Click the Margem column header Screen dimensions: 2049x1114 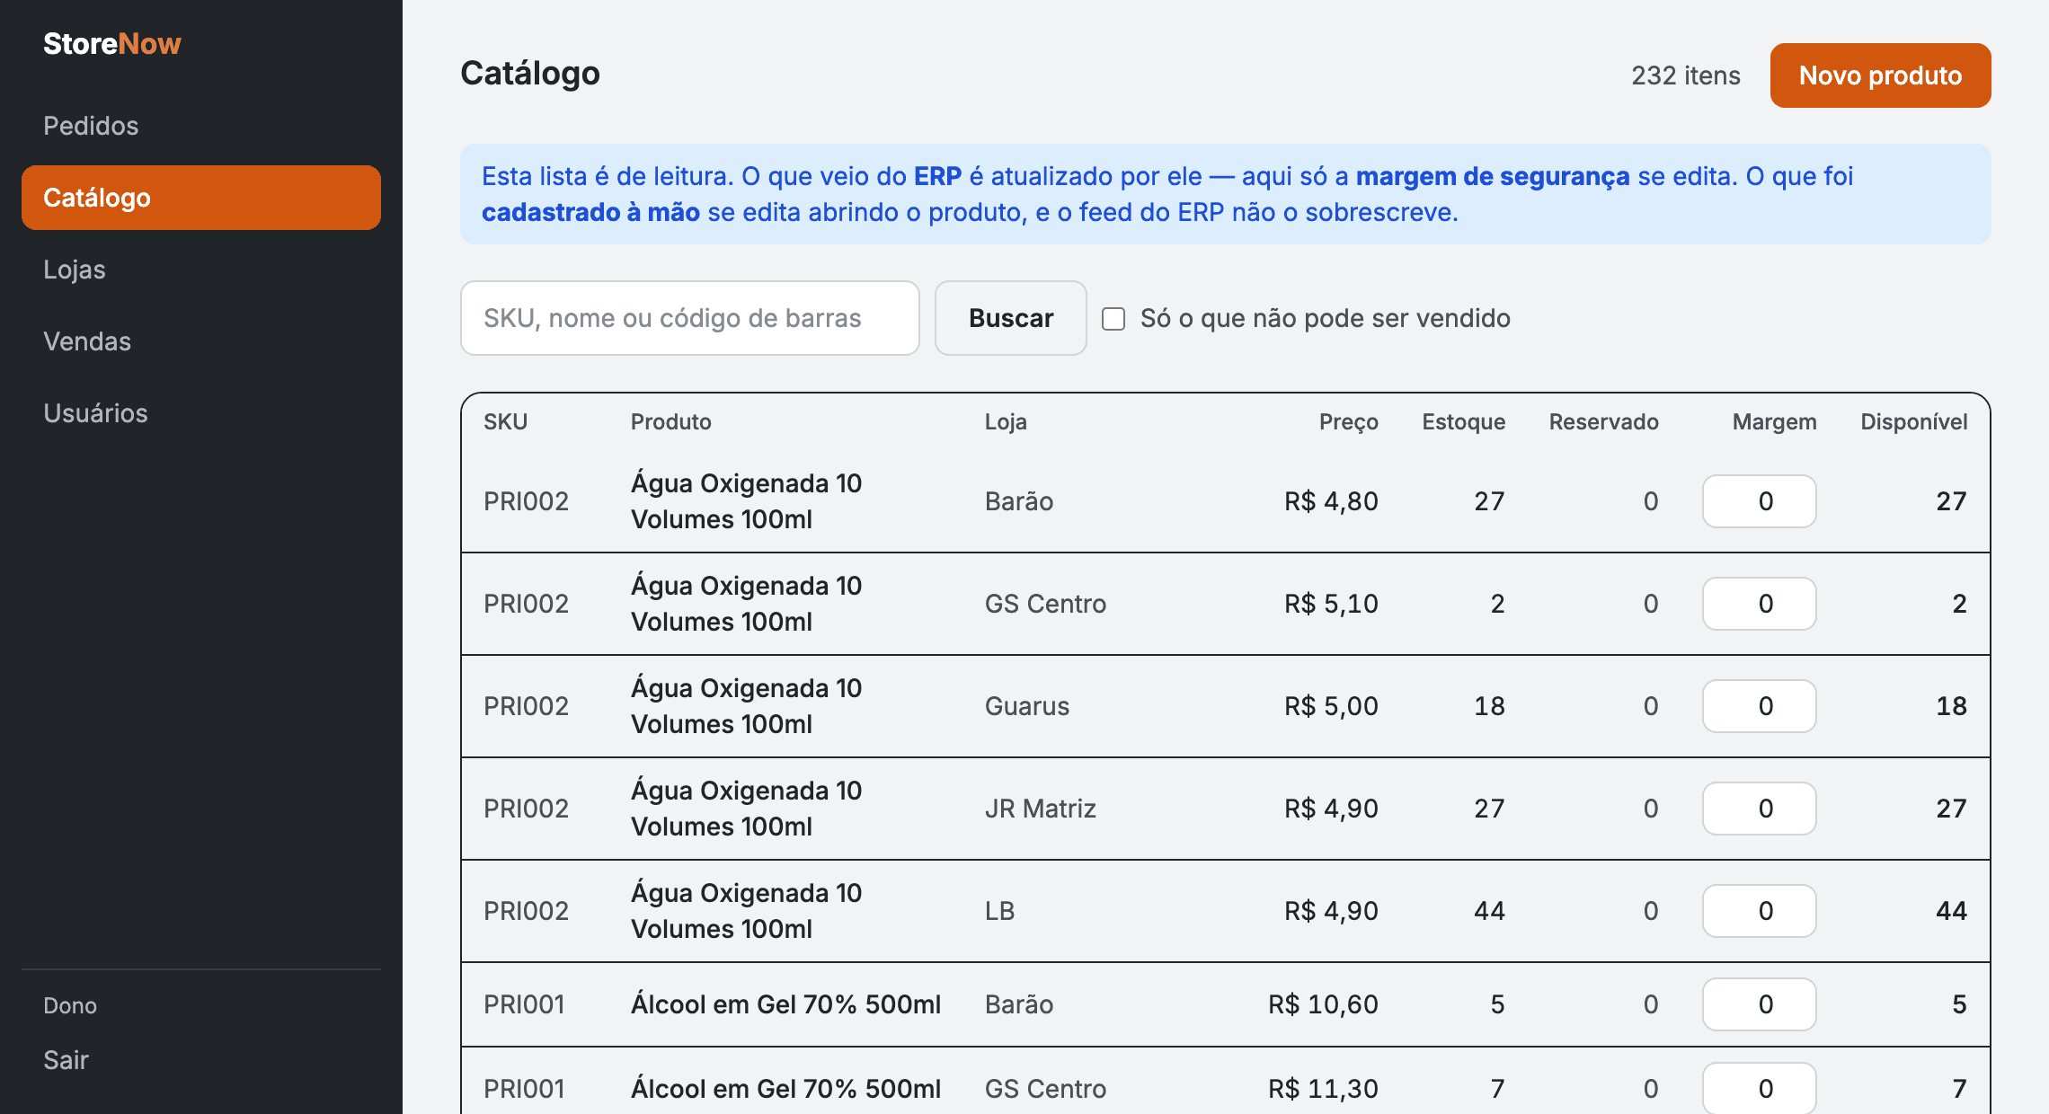pyautogui.click(x=1774, y=422)
